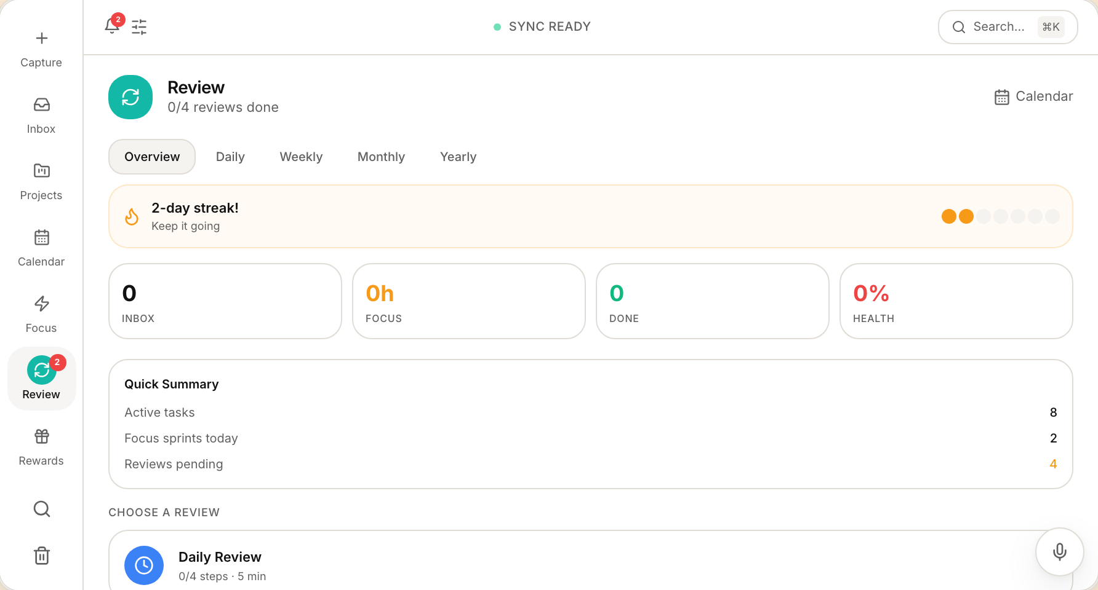The image size is (1098, 590).
Task: Open the Inbox from the sidebar
Action: point(41,104)
